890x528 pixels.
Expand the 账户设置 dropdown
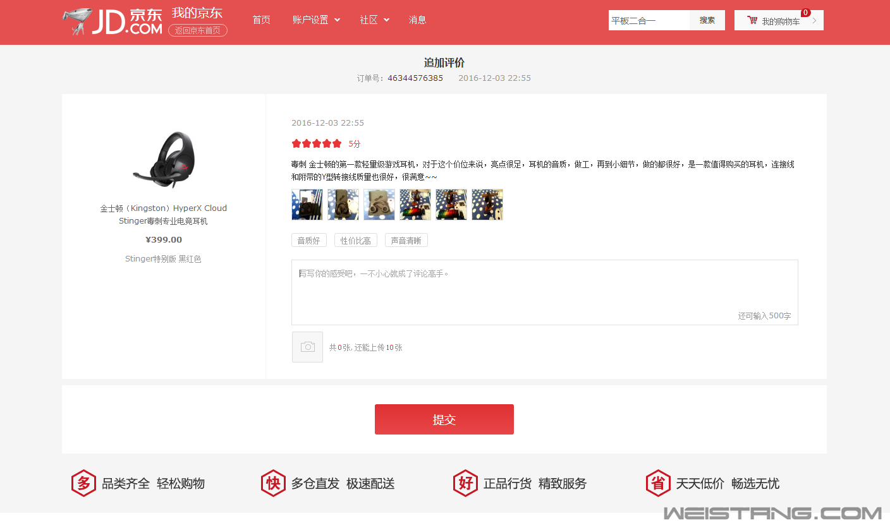click(x=316, y=20)
